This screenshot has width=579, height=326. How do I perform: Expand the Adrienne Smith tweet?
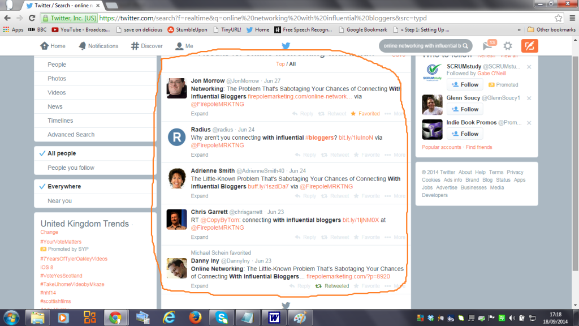[x=200, y=196]
